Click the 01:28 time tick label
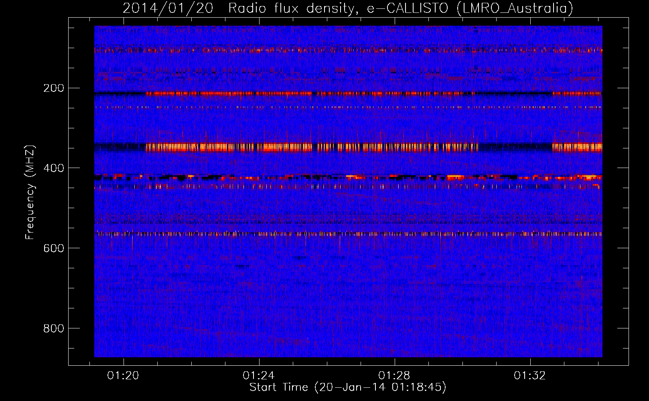The height and width of the screenshot is (401, 649). pos(394,375)
